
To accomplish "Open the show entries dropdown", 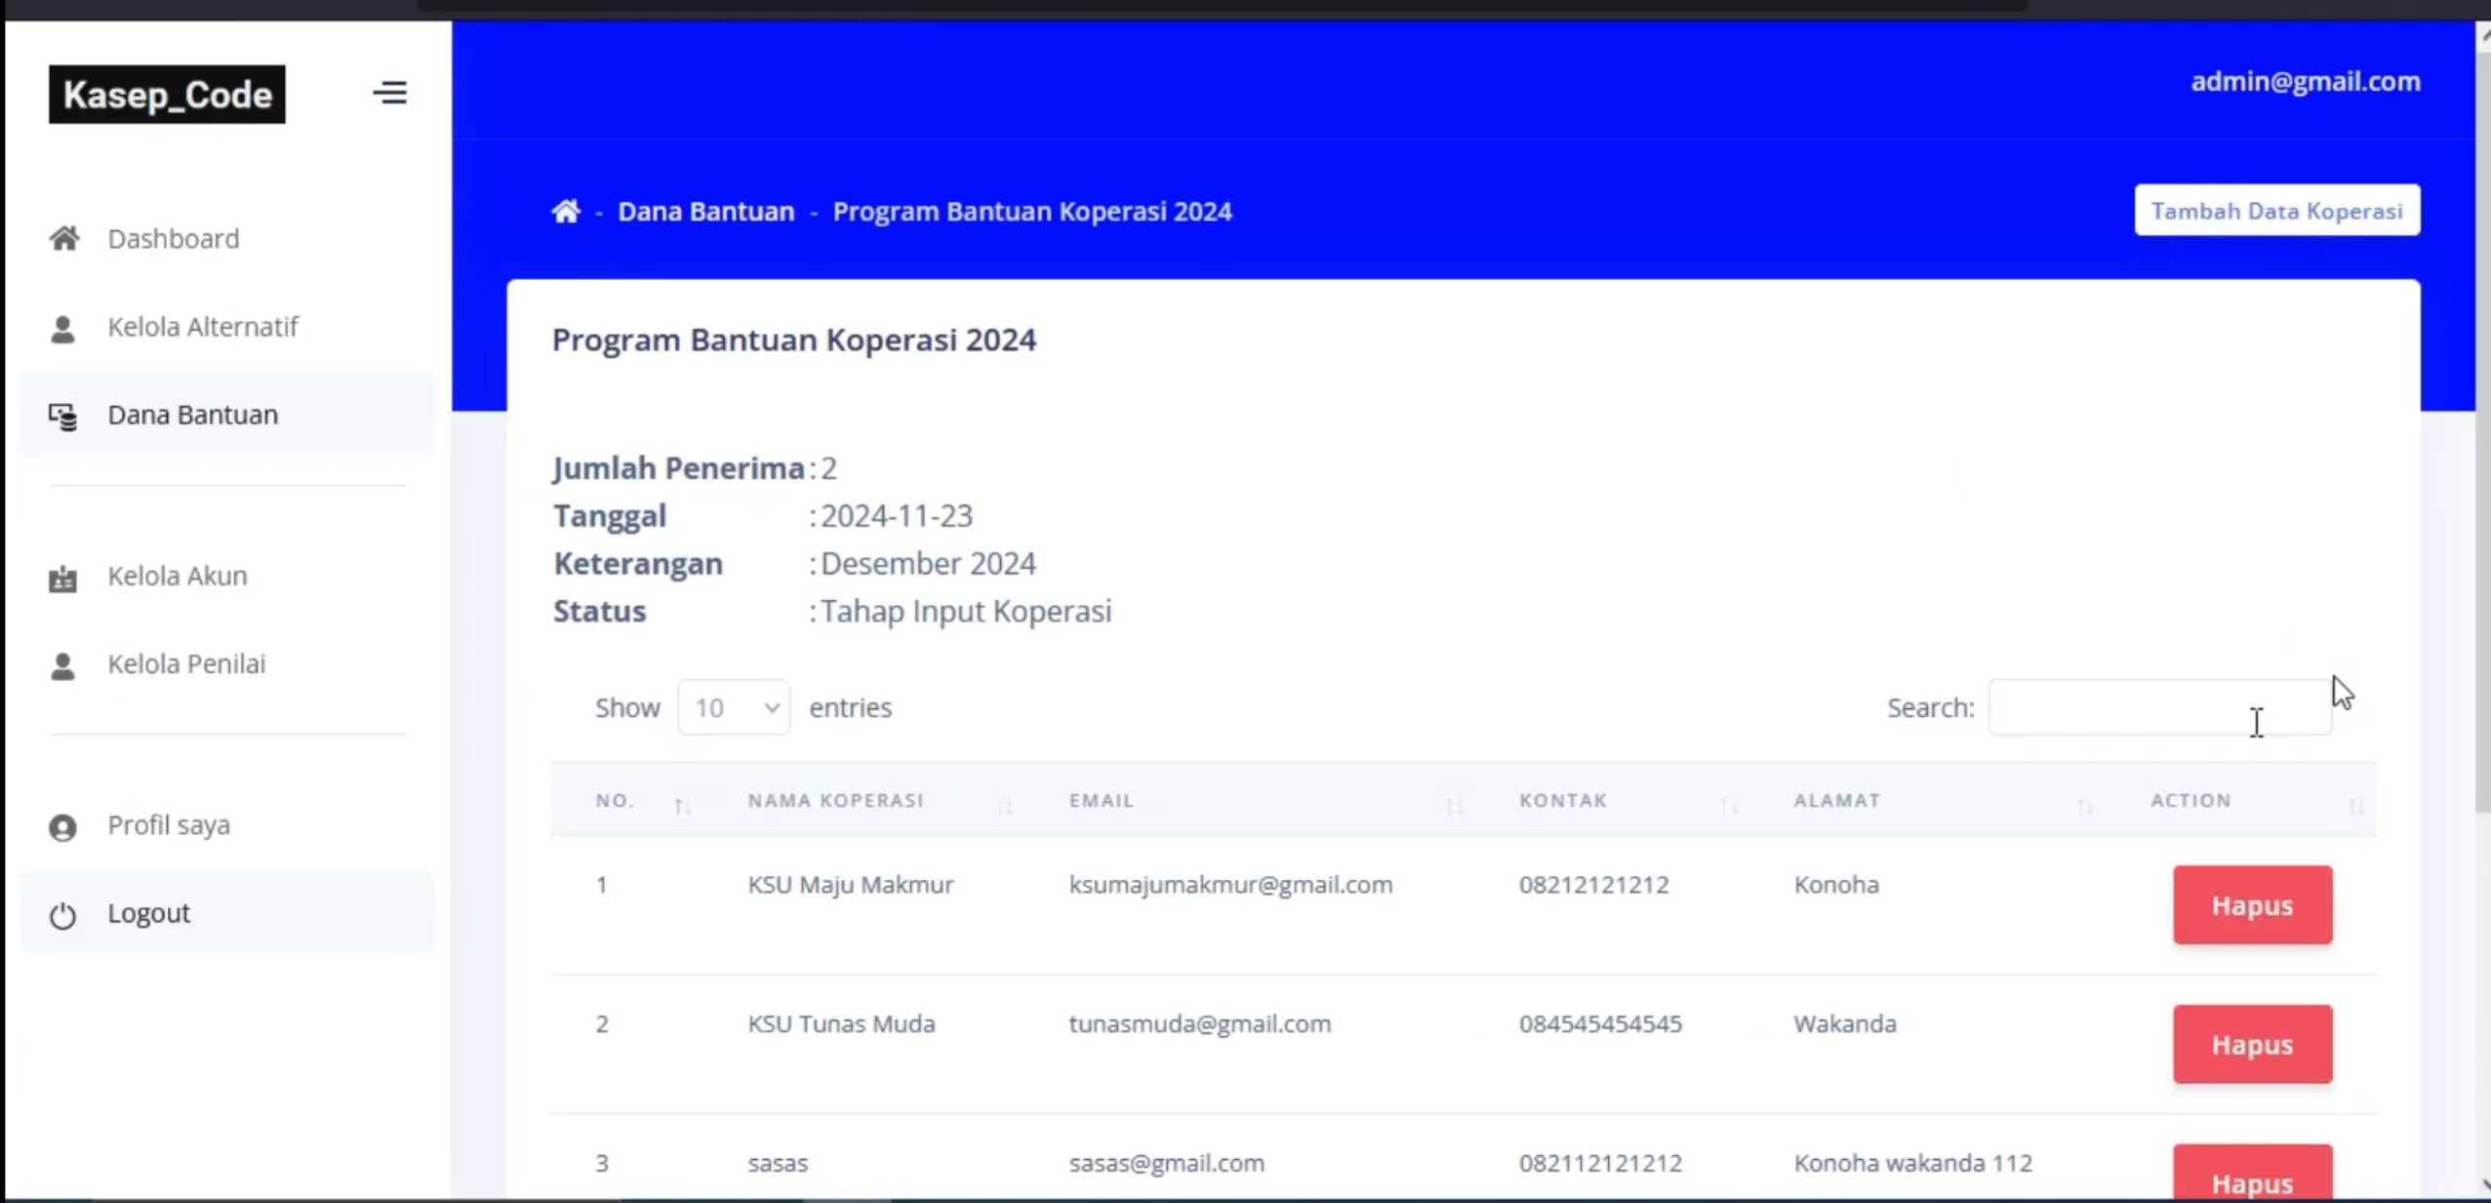I will [734, 707].
